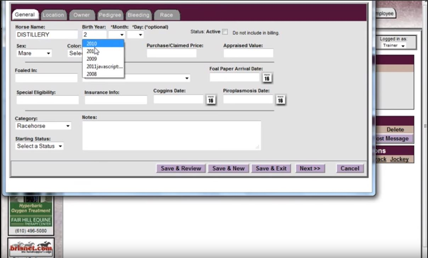Open the Pedigree tab
The width and height of the screenshot is (428, 258).
coord(110,15)
